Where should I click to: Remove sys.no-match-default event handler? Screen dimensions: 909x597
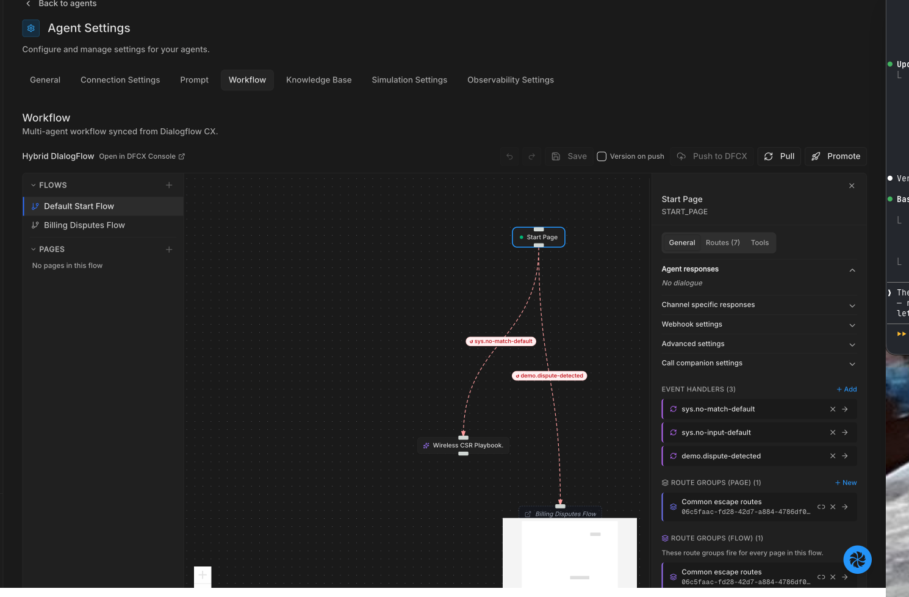[x=833, y=409]
